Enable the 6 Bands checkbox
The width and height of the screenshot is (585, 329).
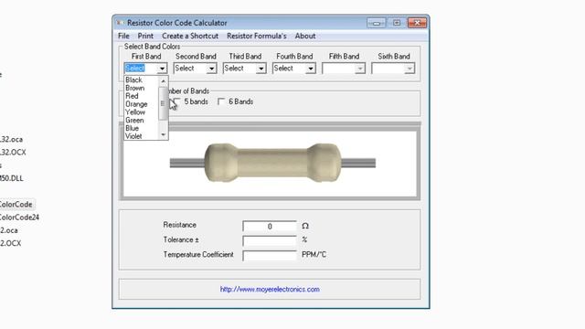(221, 101)
